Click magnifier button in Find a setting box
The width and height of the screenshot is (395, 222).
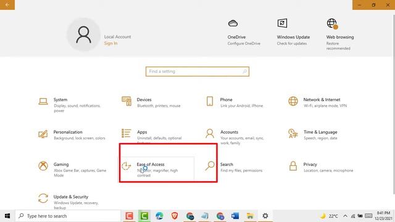click(x=244, y=72)
